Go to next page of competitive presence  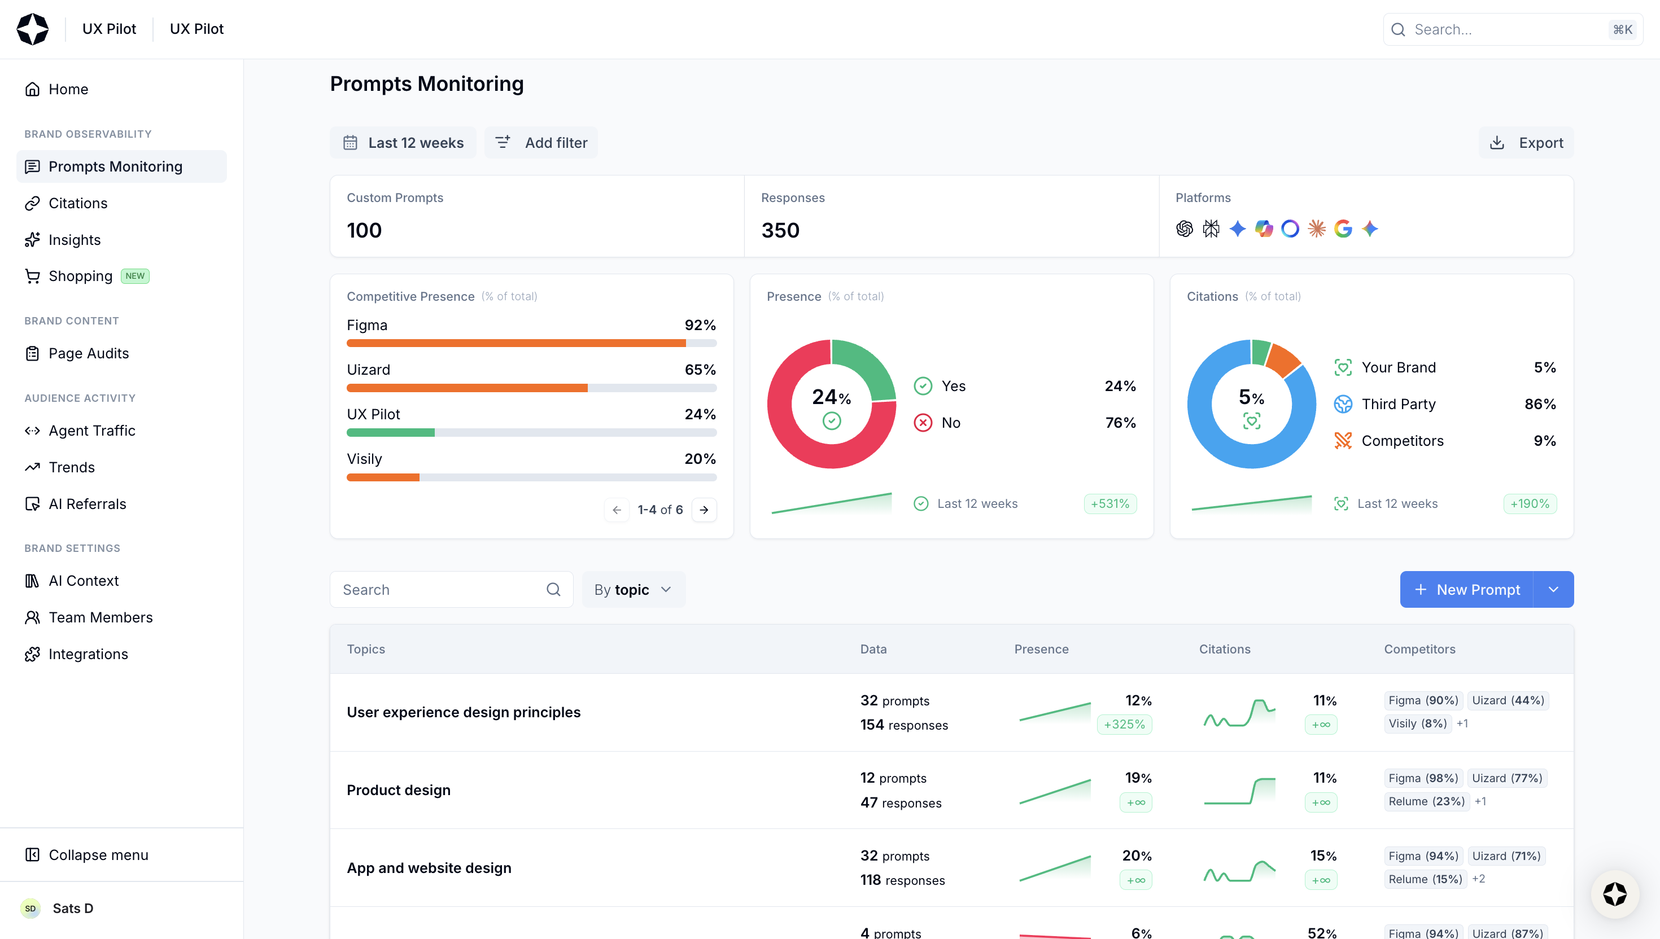(705, 510)
